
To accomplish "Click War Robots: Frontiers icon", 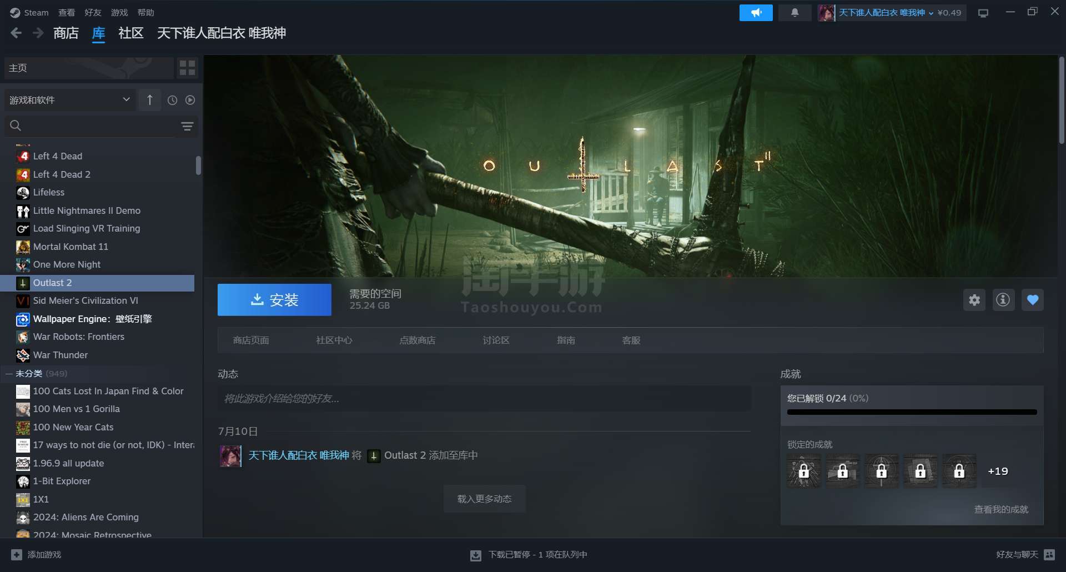I will [23, 337].
